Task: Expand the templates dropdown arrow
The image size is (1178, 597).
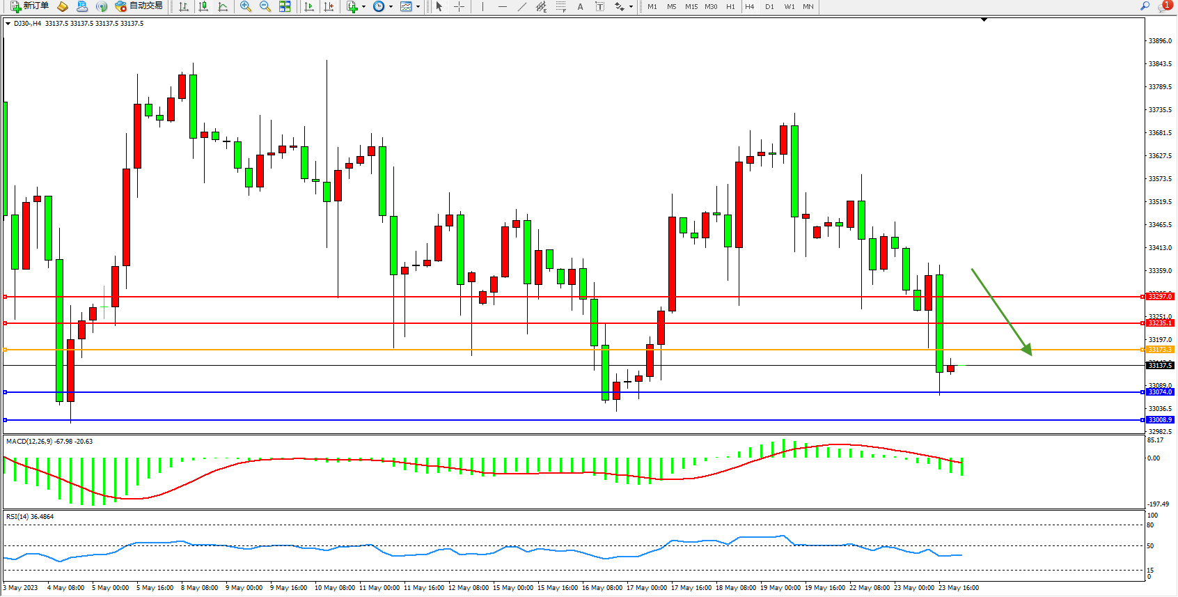Action: click(418, 7)
